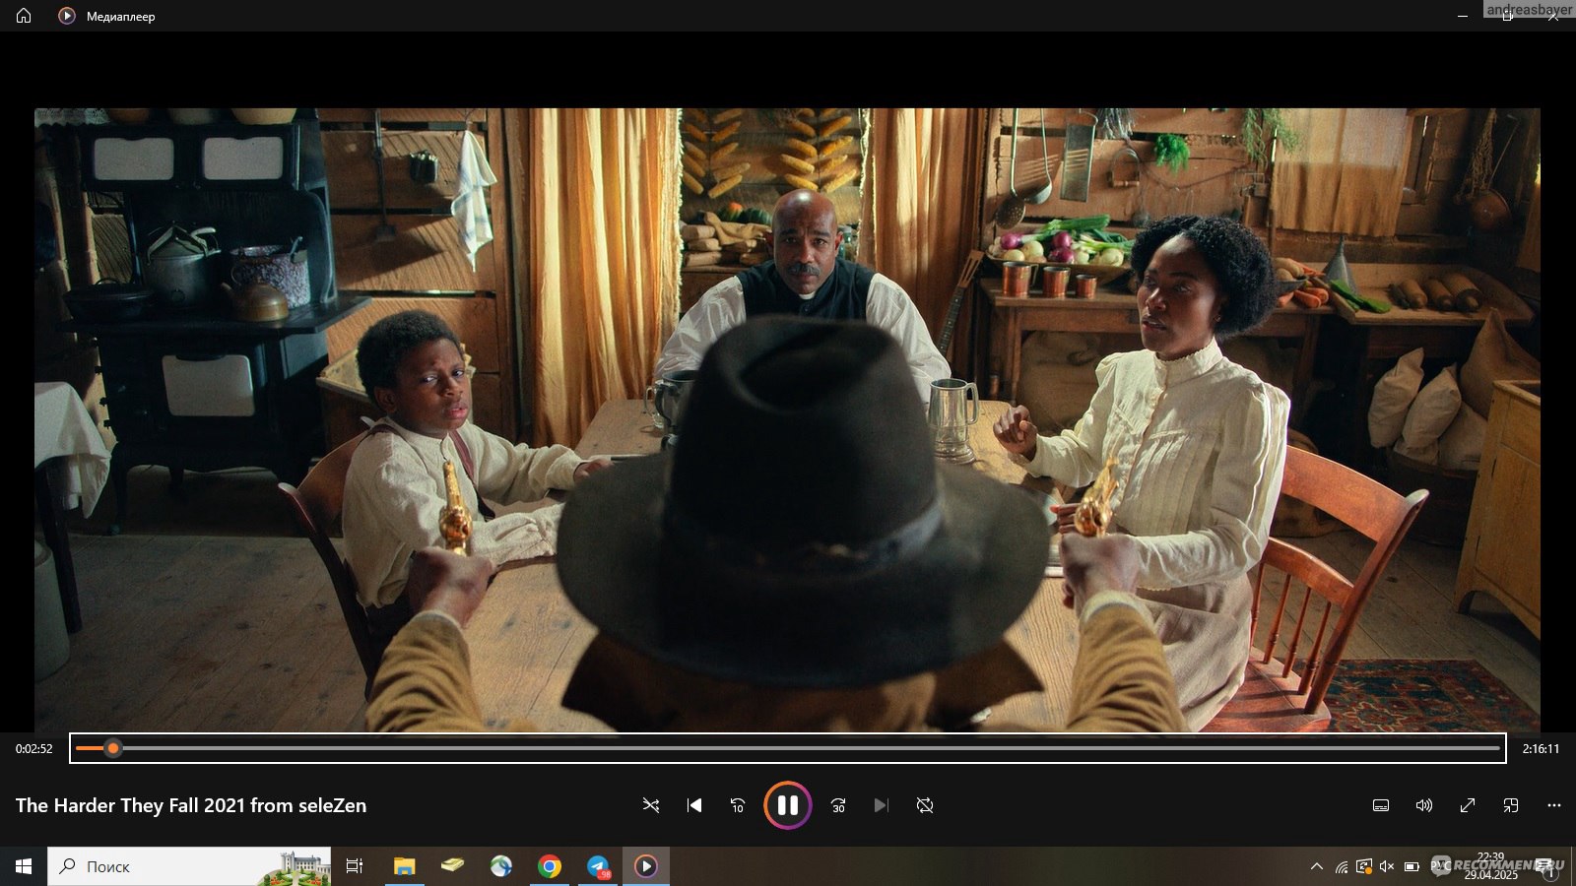Open Telegram from the taskbar

(x=598, y=866)
